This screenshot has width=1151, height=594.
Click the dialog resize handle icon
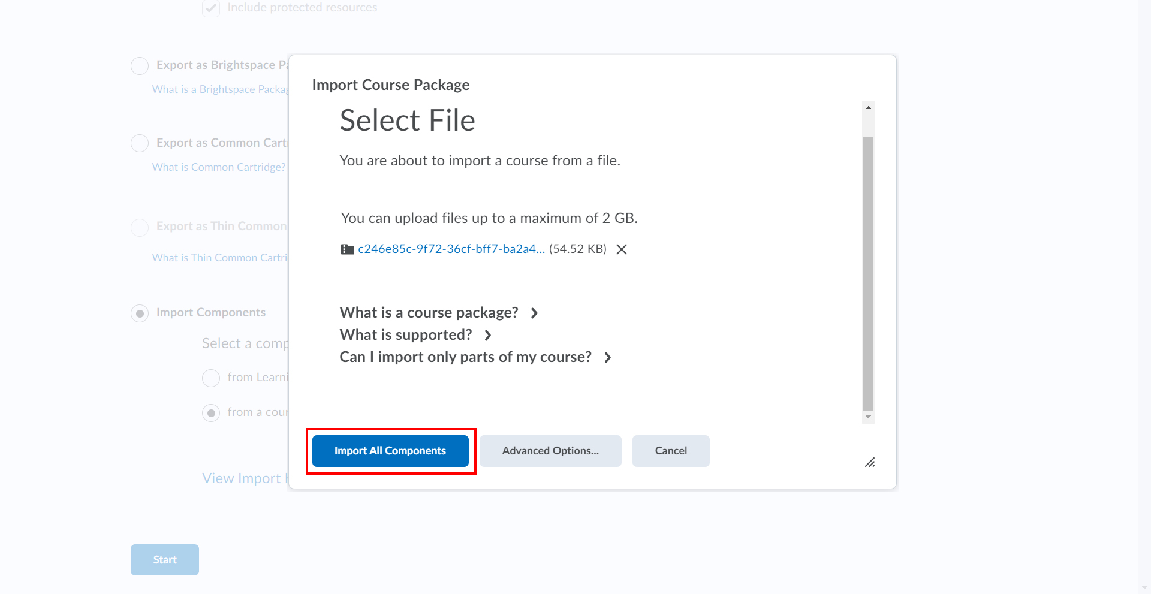coord(870,462)
